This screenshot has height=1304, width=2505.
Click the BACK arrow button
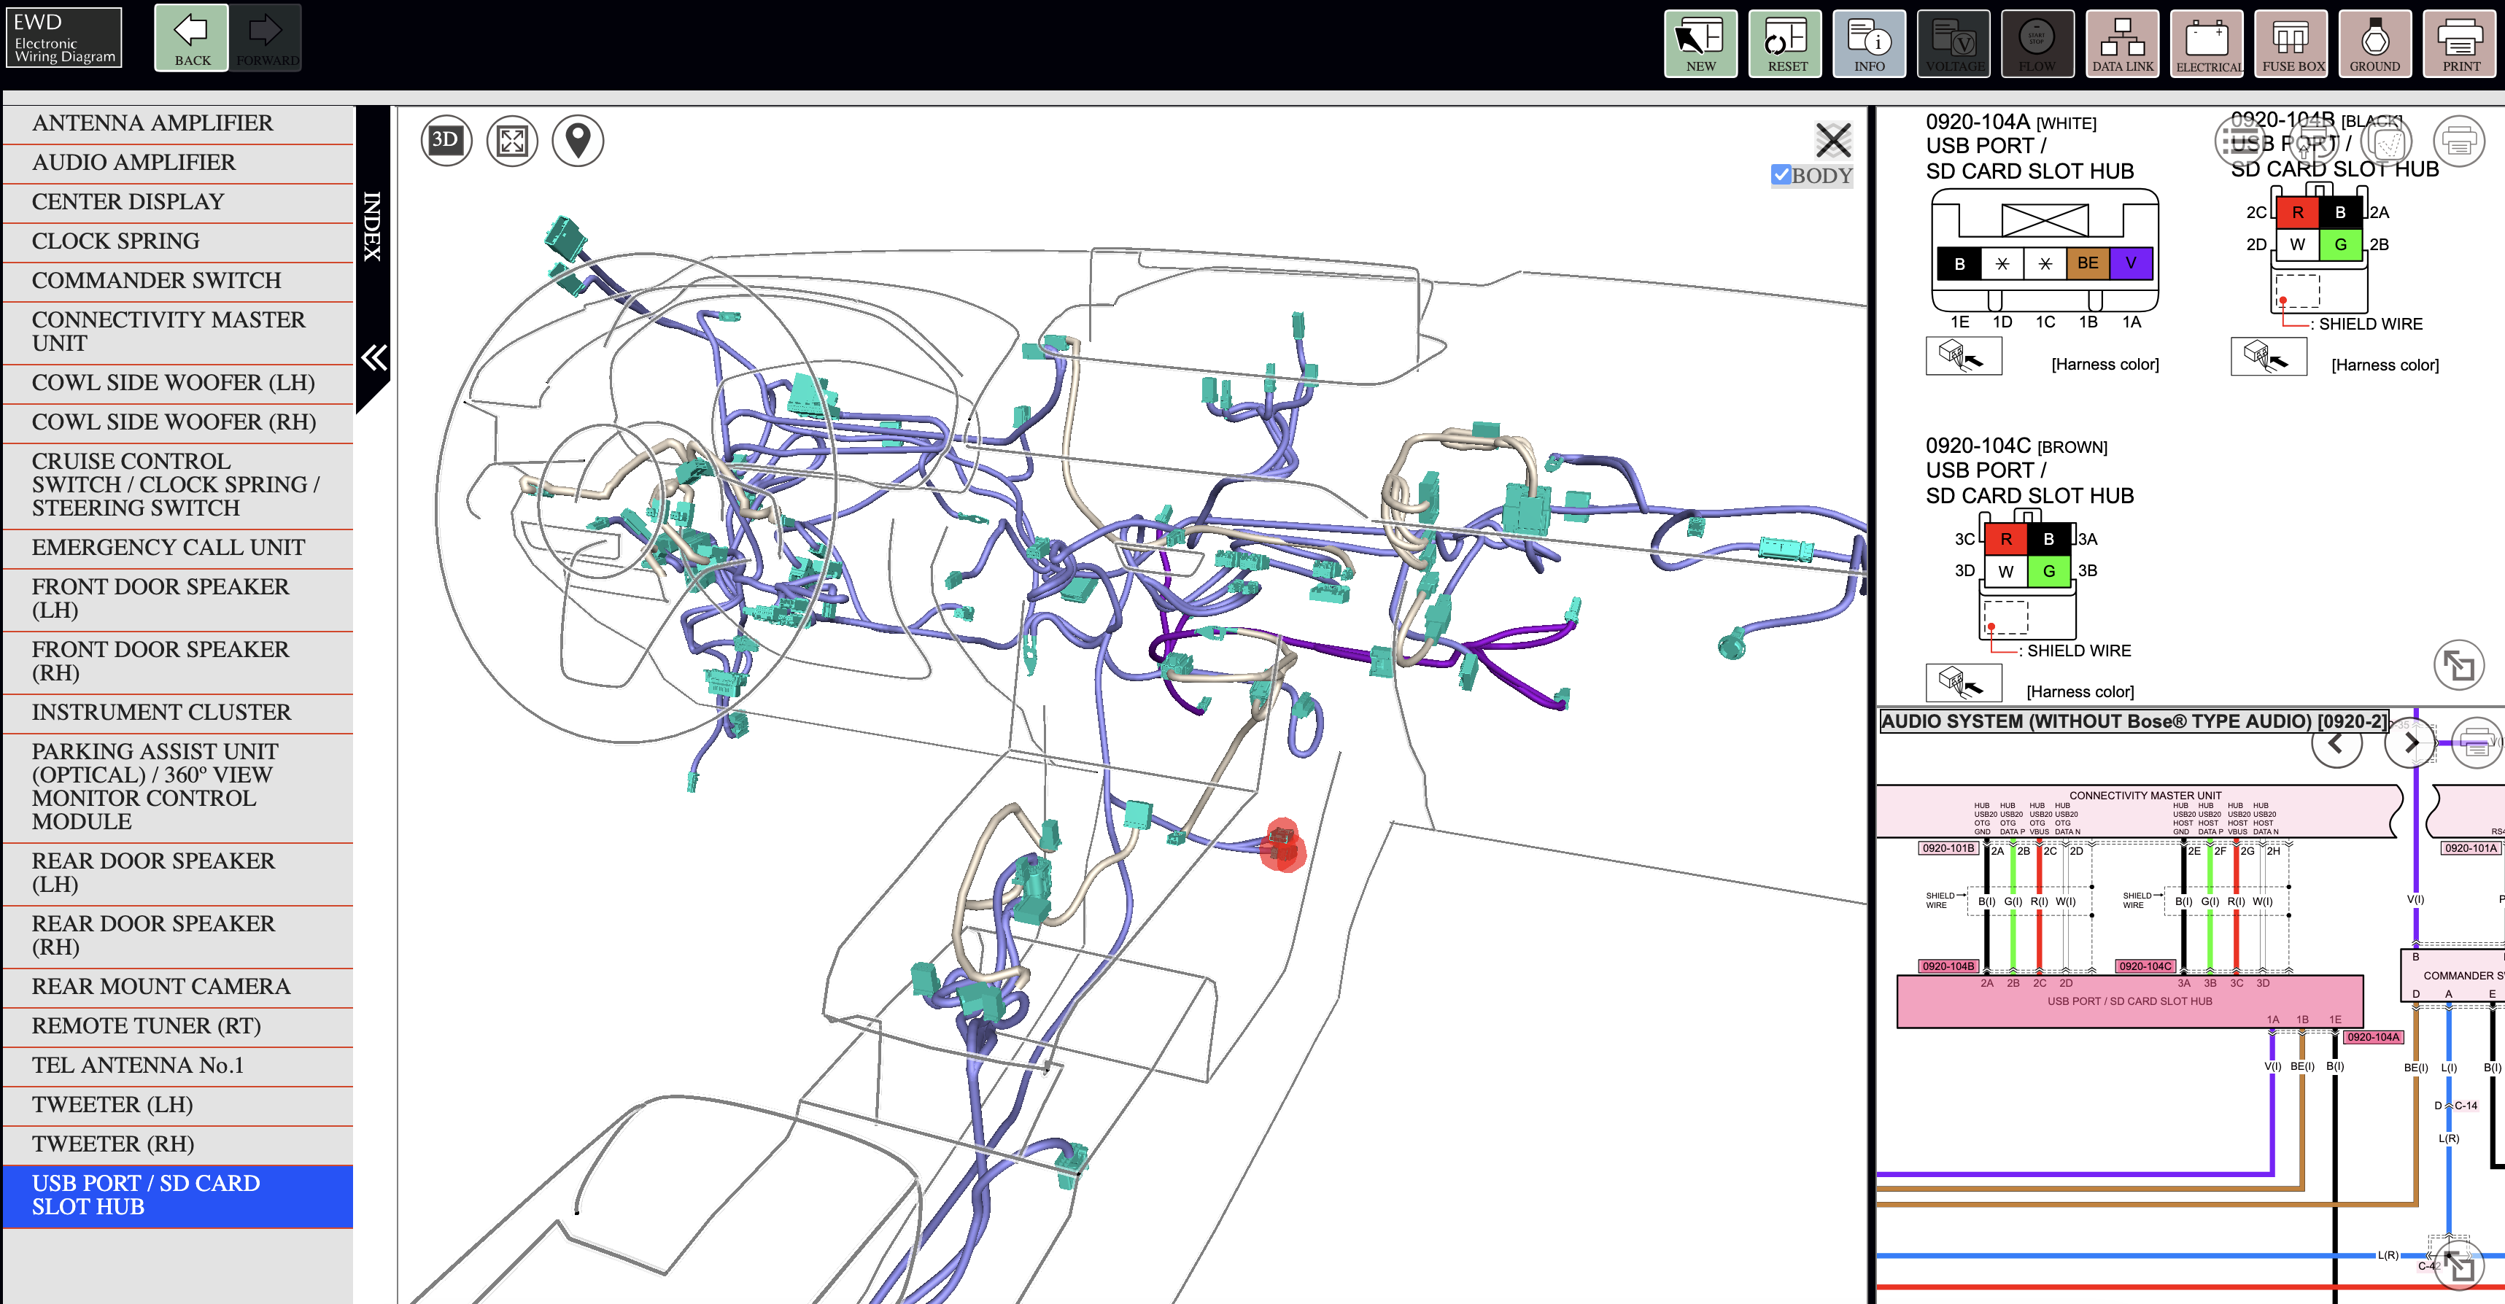[192, 38]
